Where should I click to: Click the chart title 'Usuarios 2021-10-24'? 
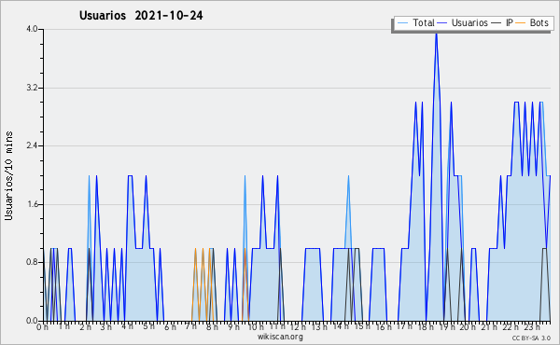tap(141, 15)
